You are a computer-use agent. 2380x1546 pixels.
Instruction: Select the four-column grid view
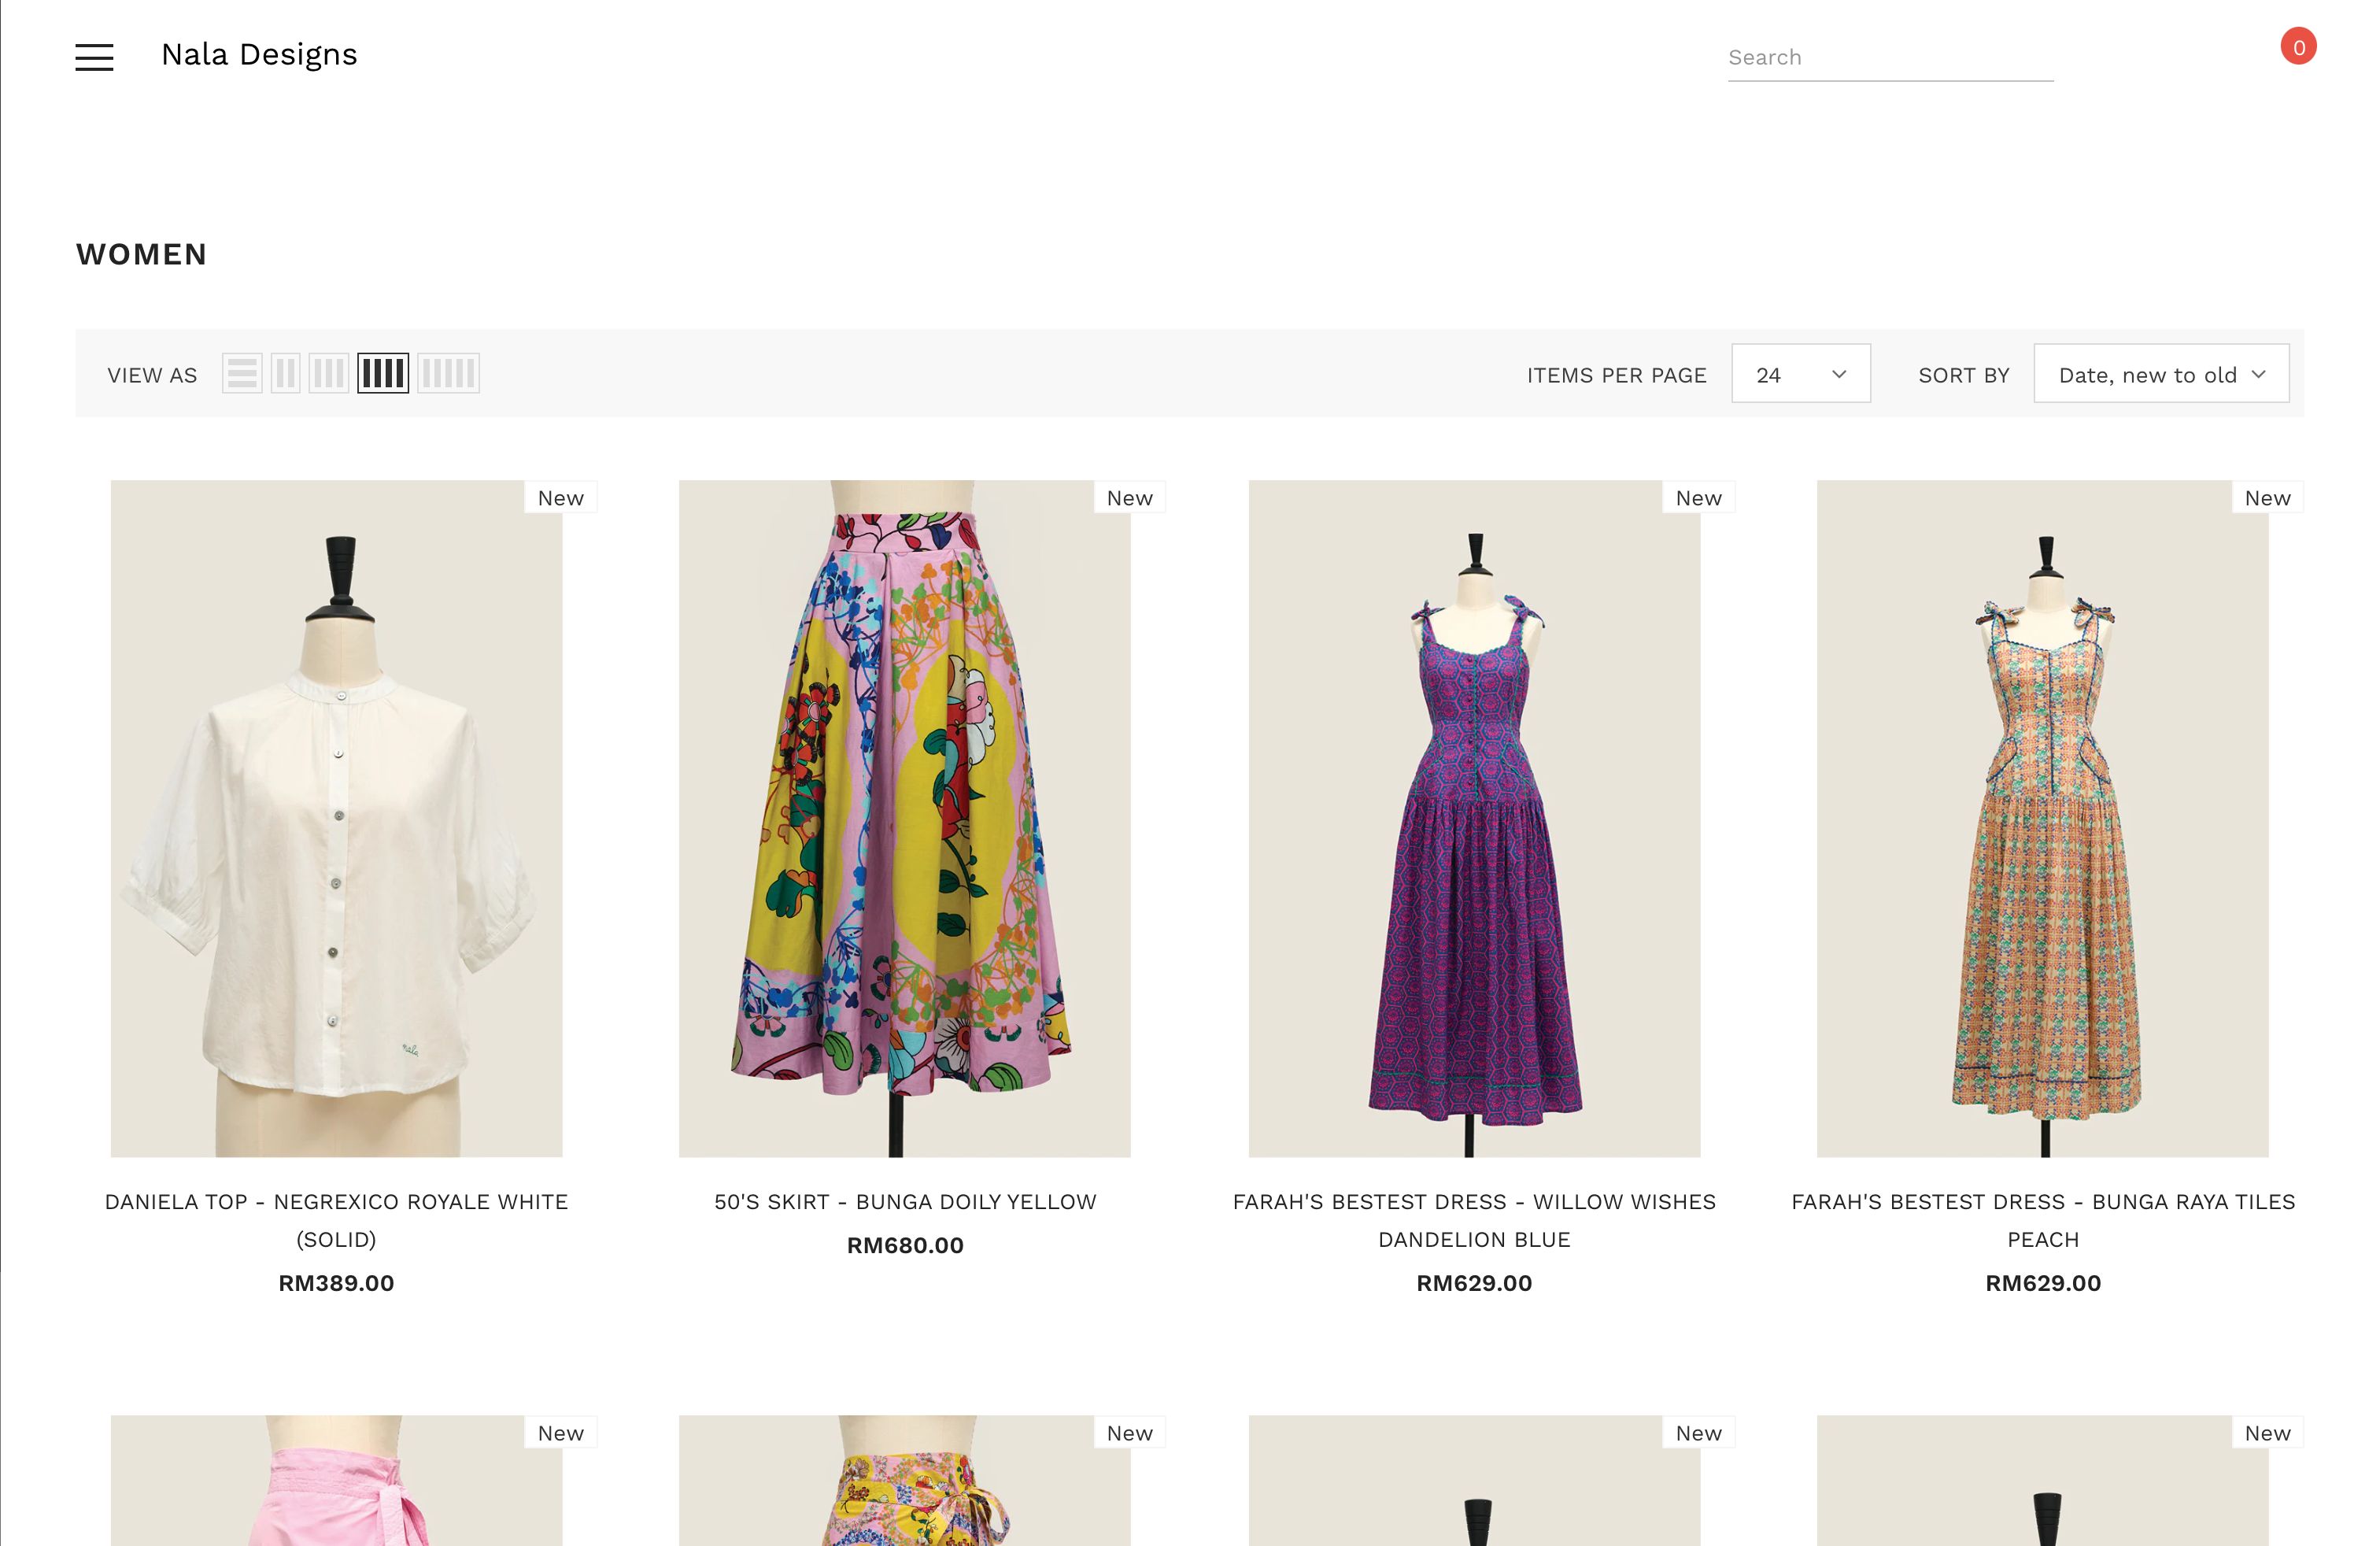click(383, 374)
